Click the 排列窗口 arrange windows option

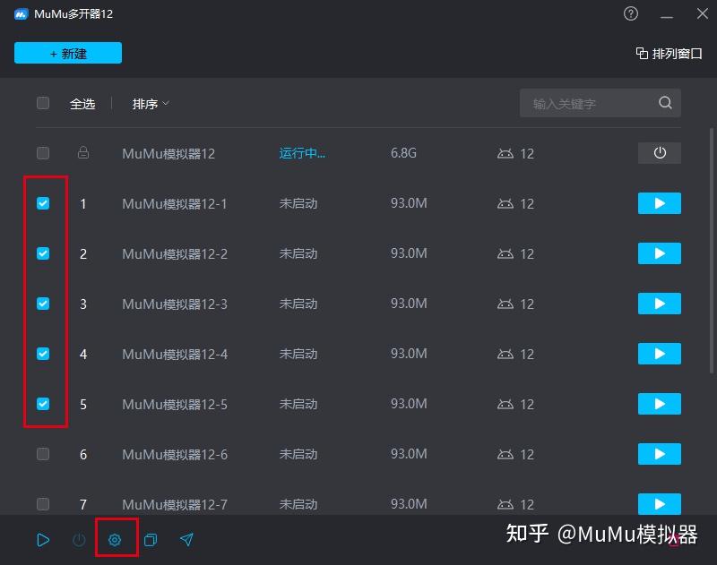tap(668, 53)
